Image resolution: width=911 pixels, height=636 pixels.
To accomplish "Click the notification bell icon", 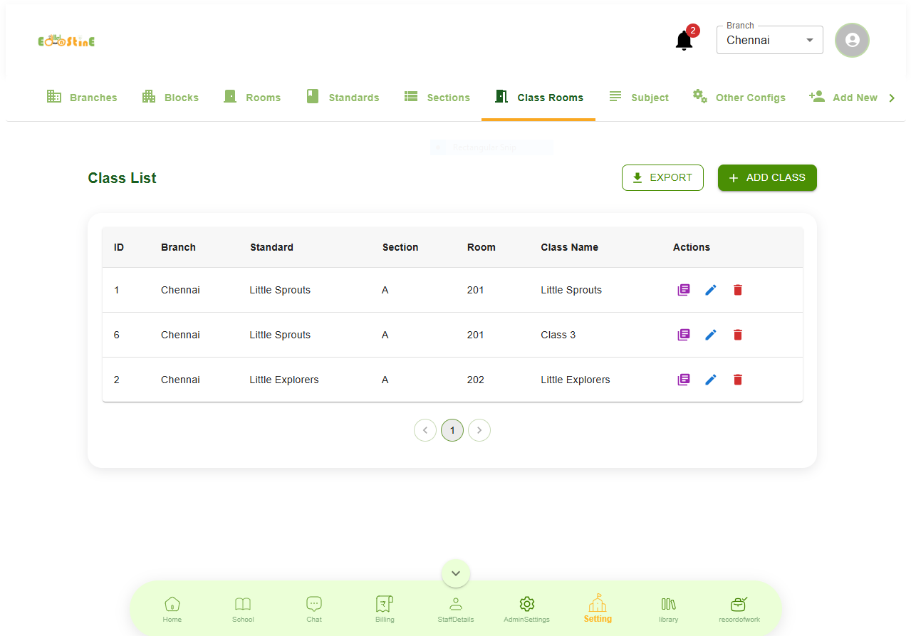I will coord(684,41).
